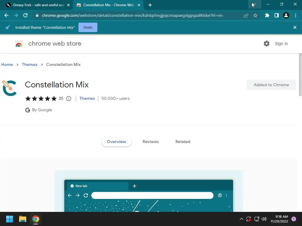The width and height of the screenshot is (302, 226).
Task: Click the page vertical scrollbar
Action: 300,74
